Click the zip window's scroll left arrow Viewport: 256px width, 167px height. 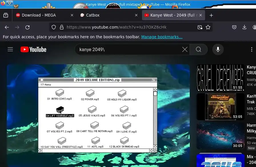[40, 151]
